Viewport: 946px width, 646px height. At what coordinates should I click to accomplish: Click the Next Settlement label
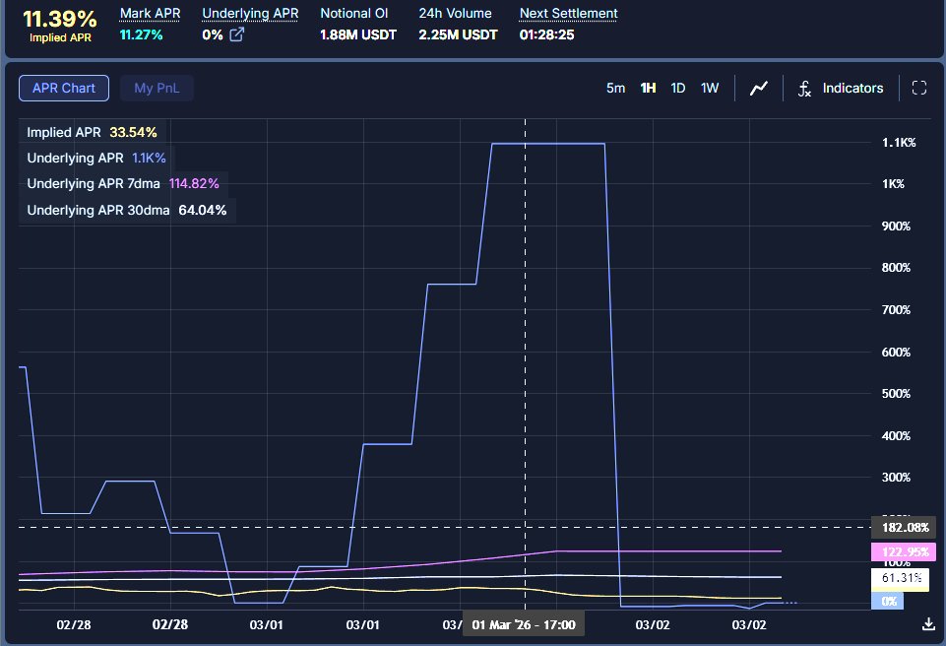click(568, 14)
